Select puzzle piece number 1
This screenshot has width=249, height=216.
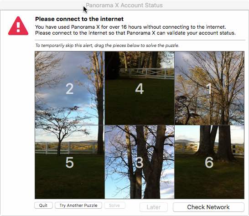pos(209,88)
